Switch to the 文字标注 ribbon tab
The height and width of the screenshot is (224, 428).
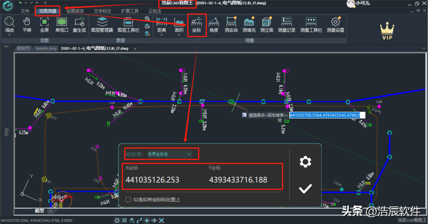[x=102, y=11]
